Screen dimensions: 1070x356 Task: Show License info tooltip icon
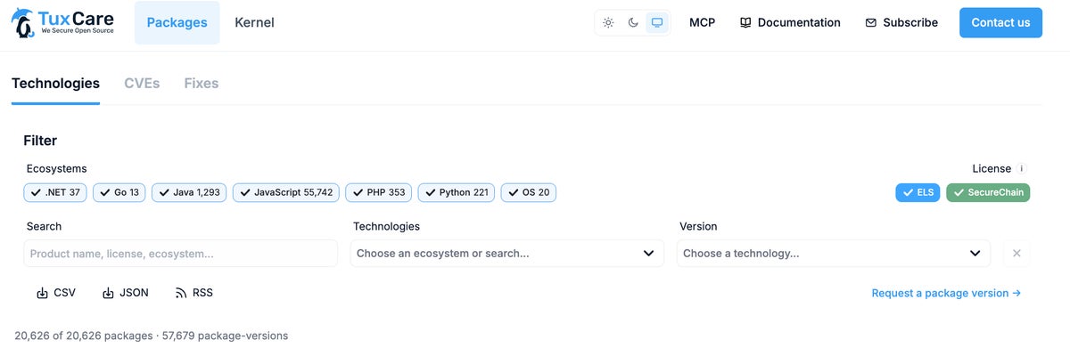click(1022, 168)
